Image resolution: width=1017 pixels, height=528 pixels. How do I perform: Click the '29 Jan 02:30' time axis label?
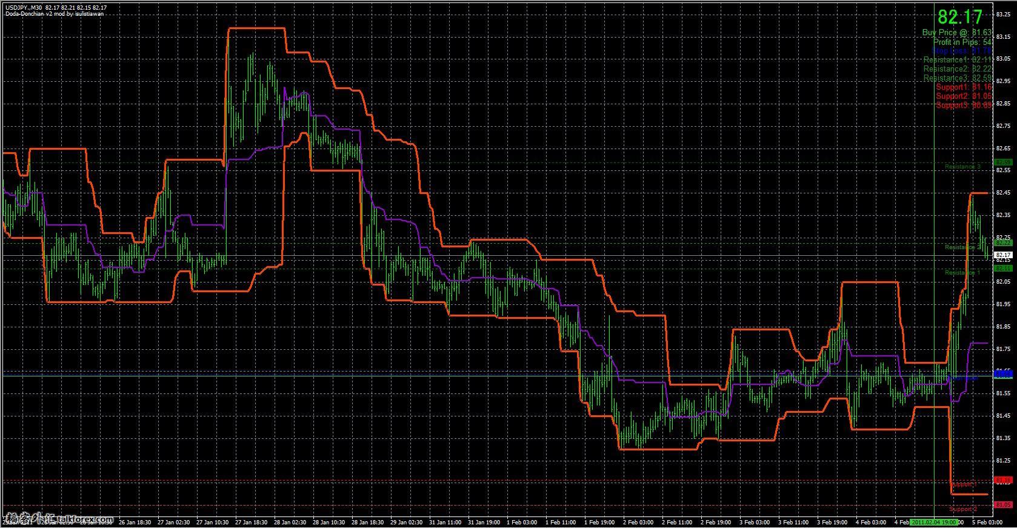[x=407, y=522]
